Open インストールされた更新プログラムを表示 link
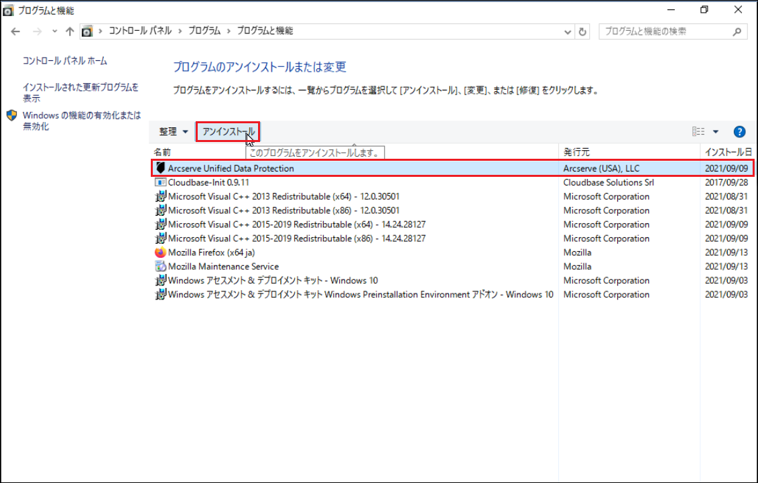758x483 pixels. pos(80,92)
